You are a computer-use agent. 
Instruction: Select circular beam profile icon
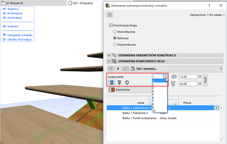[x=127, y=83]
